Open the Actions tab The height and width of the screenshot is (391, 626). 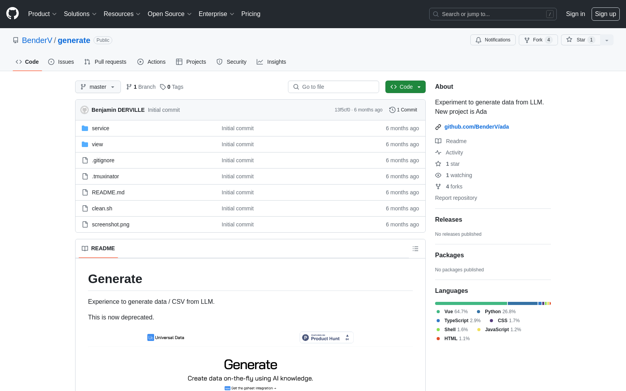click(151, 62)
